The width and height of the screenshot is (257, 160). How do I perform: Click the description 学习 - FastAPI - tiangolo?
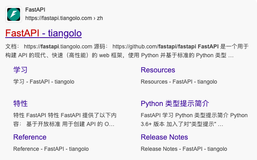click(44, 82)
